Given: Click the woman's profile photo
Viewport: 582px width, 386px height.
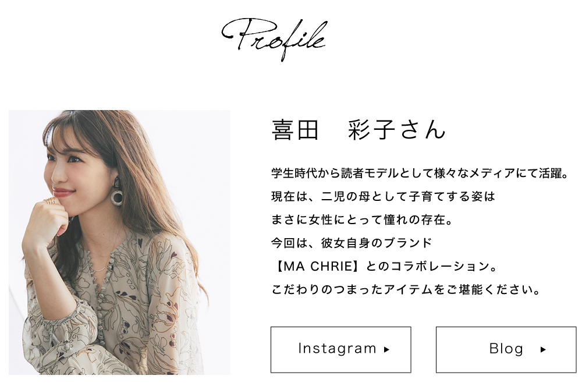Looking at the screenshot, I should click(x=119, y=242).
